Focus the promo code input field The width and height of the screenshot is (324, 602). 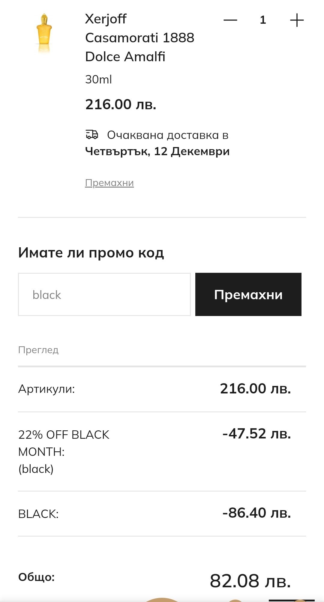tap(104, 294)
